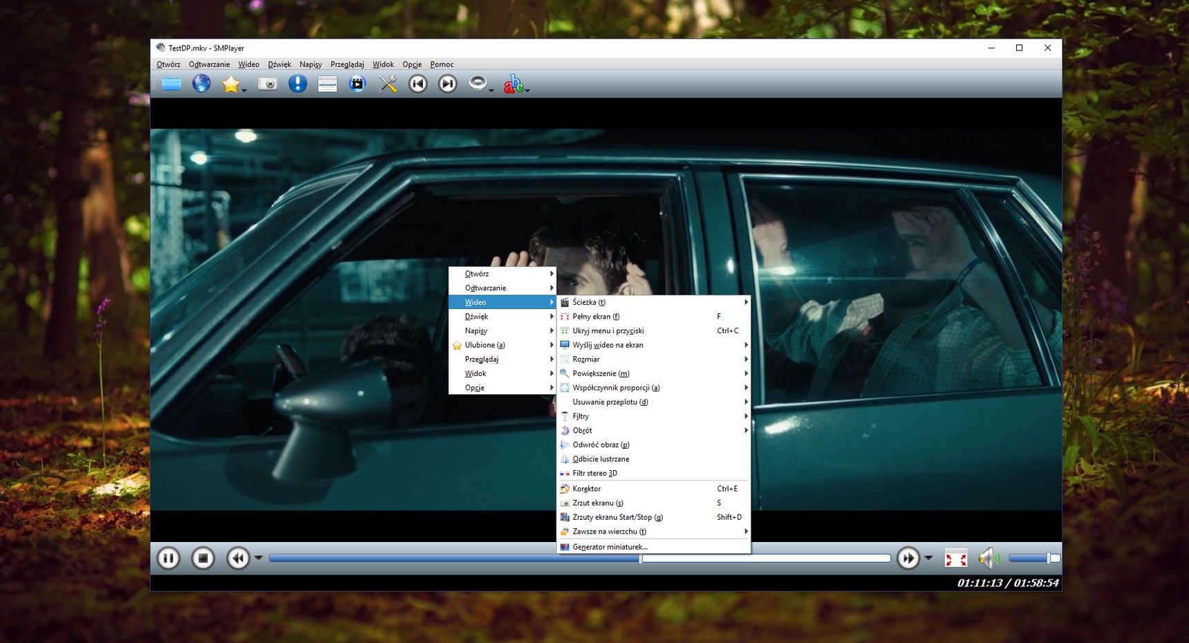Image resolution: width=1189 pixels, height=643 pixels.
Task: Click the open file folder toolbar icon
Action: tap(171, 84)
